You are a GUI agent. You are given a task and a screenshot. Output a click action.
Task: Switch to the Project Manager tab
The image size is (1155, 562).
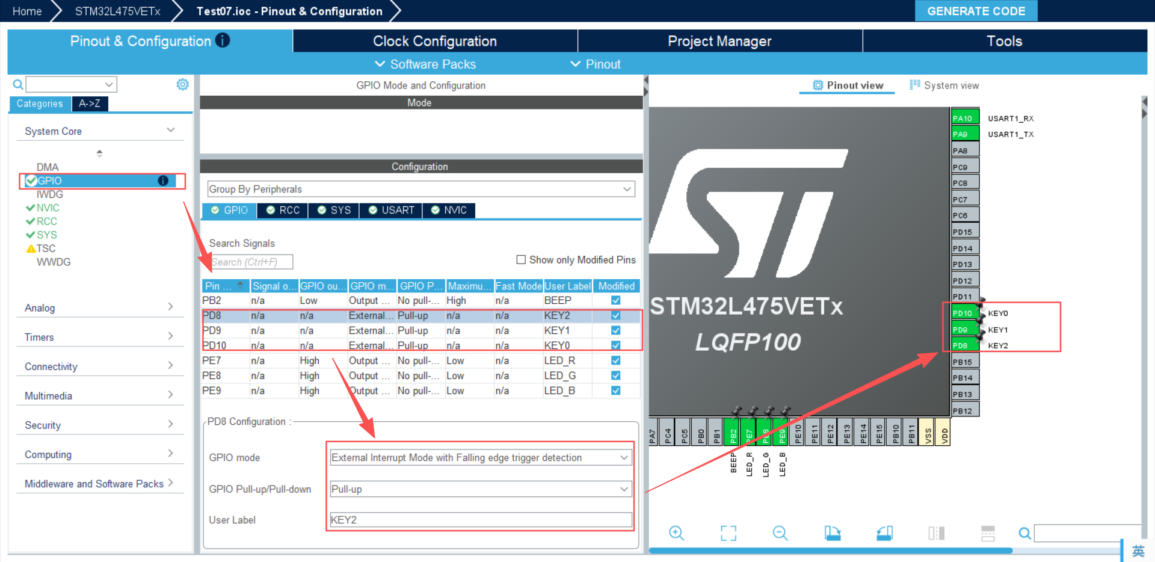(x=719, y=41)
